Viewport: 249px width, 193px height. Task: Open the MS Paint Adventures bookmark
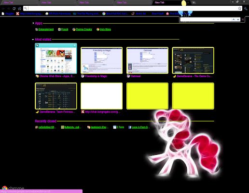[x=58, y=14]
